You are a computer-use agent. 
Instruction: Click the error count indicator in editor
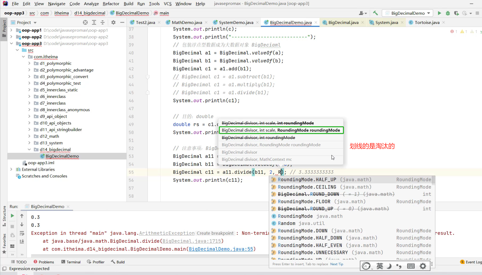(454, 32)
